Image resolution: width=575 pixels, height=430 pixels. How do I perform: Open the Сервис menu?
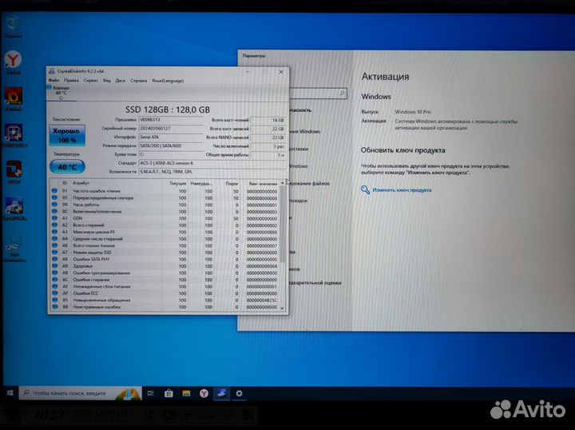tap(91, 80)
